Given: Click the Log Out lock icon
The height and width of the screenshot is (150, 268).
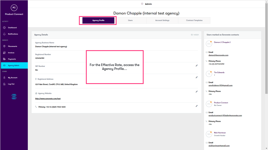Looking at the screenshot, I should 4,84.
